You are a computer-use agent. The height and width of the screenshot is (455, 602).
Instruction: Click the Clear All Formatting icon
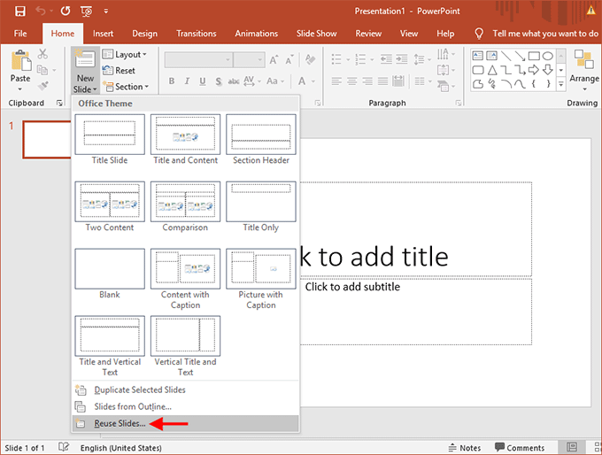coord(310,59)
